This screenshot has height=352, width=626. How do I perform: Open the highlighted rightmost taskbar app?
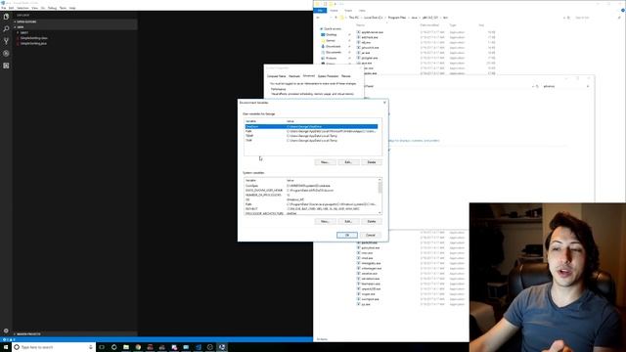point(222,347)
